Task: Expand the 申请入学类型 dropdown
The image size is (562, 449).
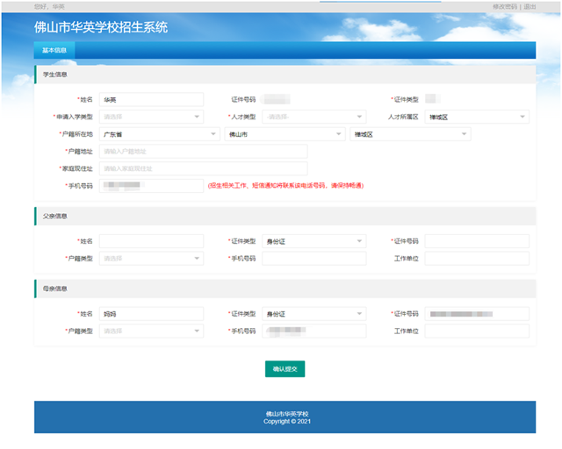Action: 150,117
